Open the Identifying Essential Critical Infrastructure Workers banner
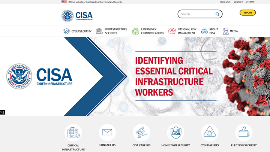This screenshot has width=270, height=152. coord(174,76)
